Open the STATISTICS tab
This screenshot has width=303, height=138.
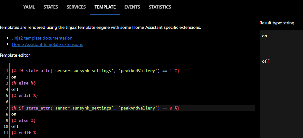tap(160, 7)
